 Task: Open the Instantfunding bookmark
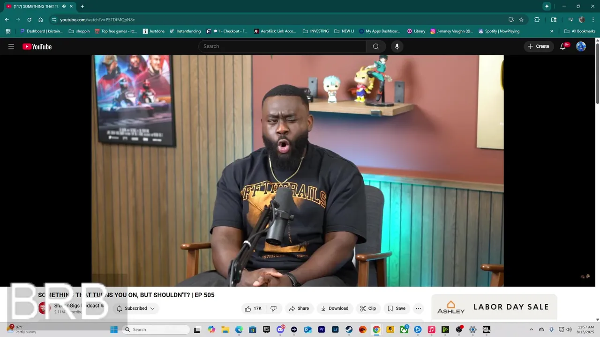[185, 31]
